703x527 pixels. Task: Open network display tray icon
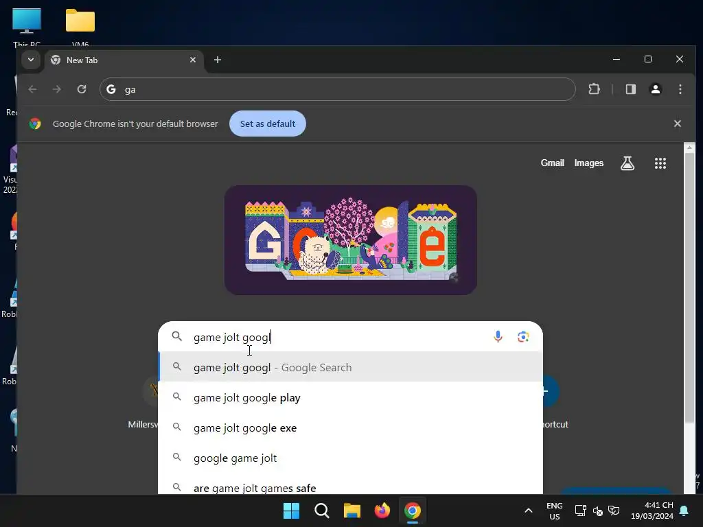click(581, 511)
